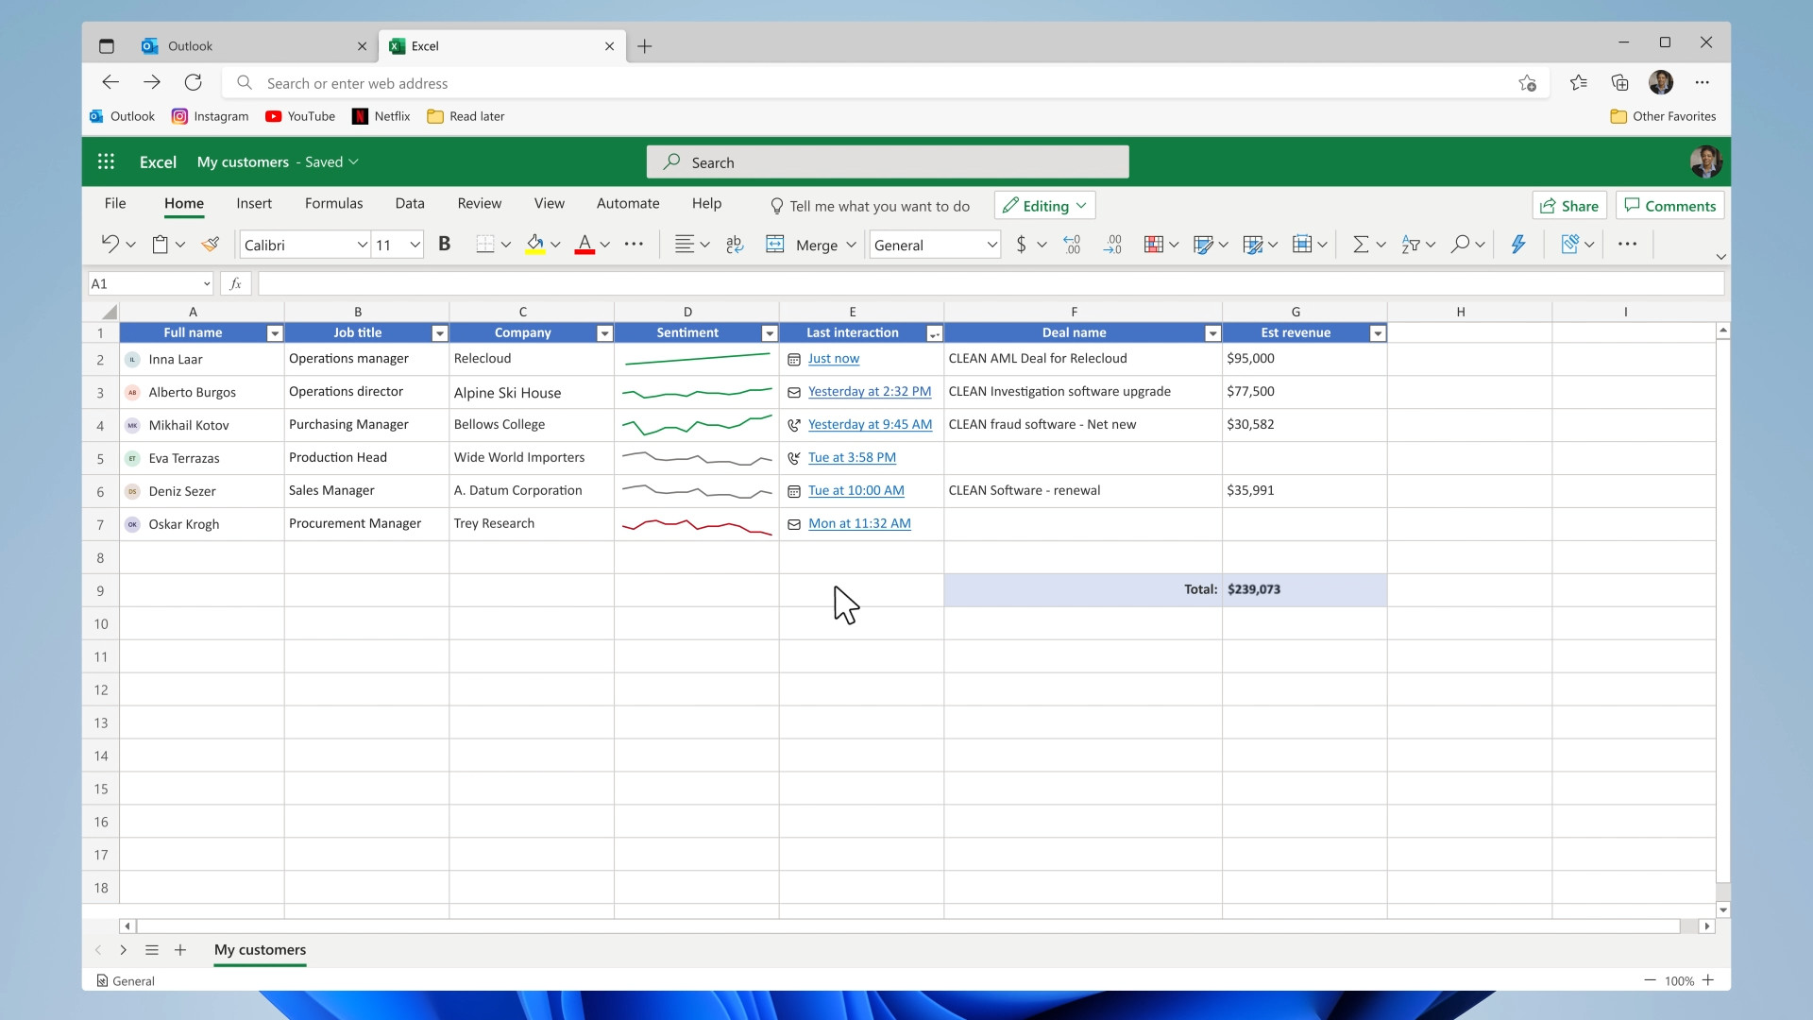1813x1020 pixels.
Task: Toggle Bold formatting
Action: [445, 245]
